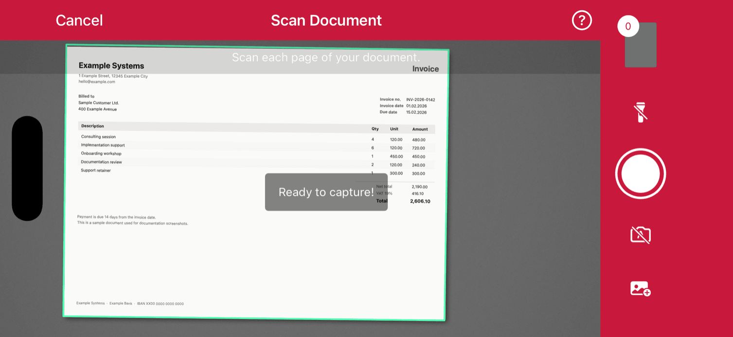Tap 'Sample Customer Ltd.' billing name

coord(98,103)
